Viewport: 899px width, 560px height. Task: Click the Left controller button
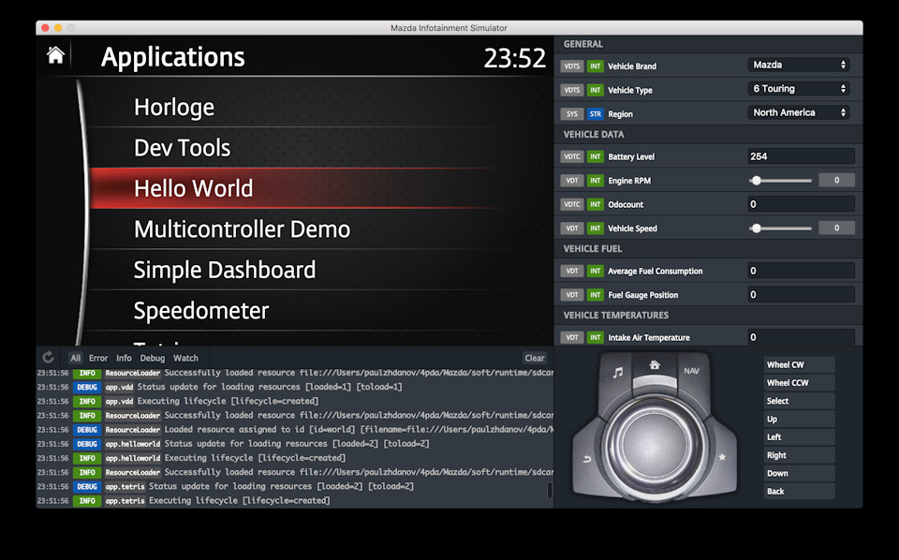[799, 436]
